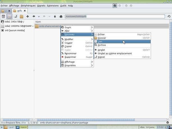Choose Renommer in context menu

coord(77,54)
